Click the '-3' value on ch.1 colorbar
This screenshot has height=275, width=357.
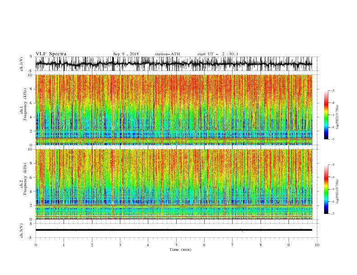332,90
